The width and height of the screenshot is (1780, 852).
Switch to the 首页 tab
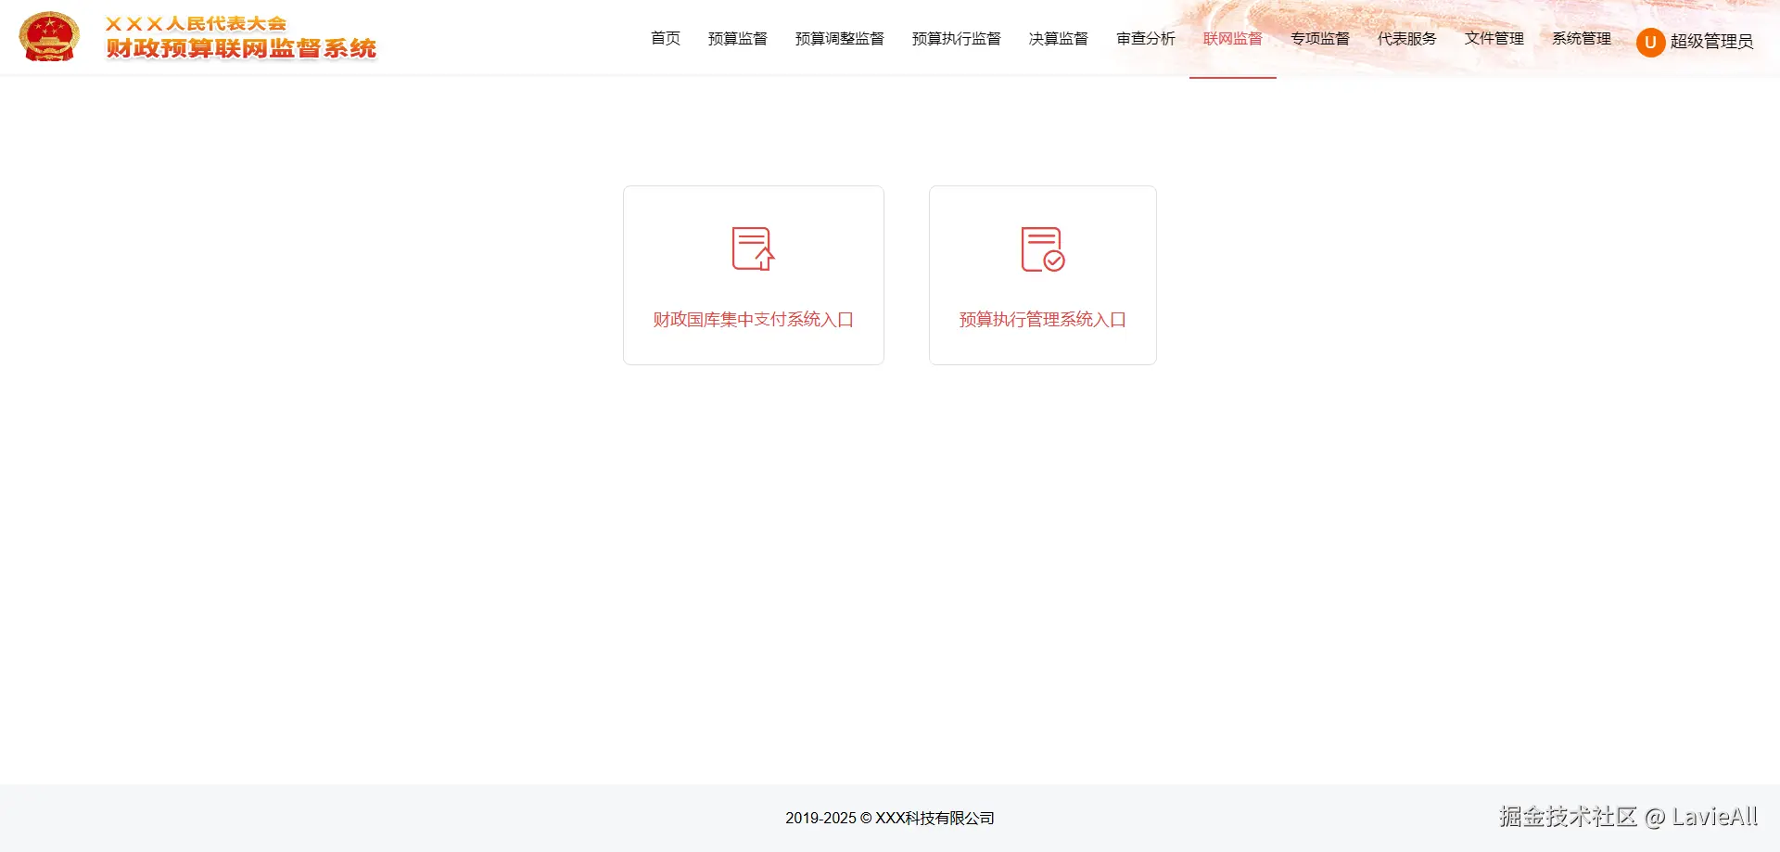click(665, 39)
